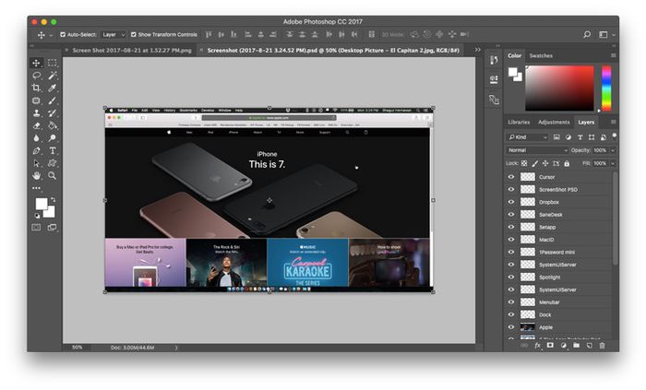This screenshot has width=646, height=390.
Task: Click the 50% zoom level field
Action: click(77, 348)
